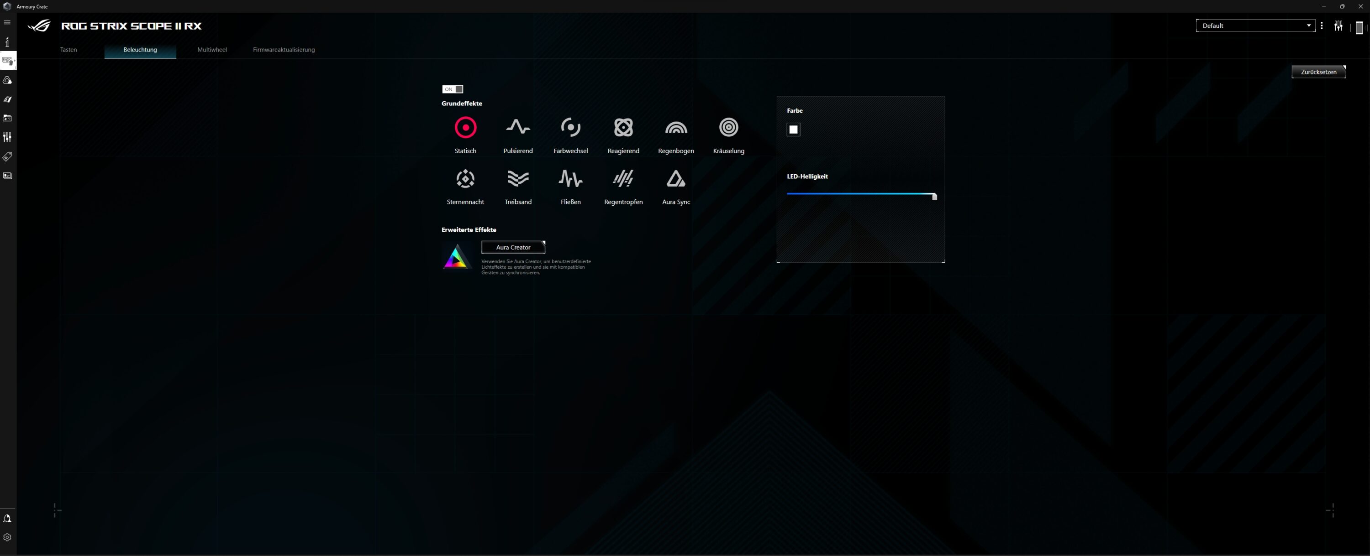Open the Default profile dropdown
The image size is (1370, 556).
(x=1255, y=26)
